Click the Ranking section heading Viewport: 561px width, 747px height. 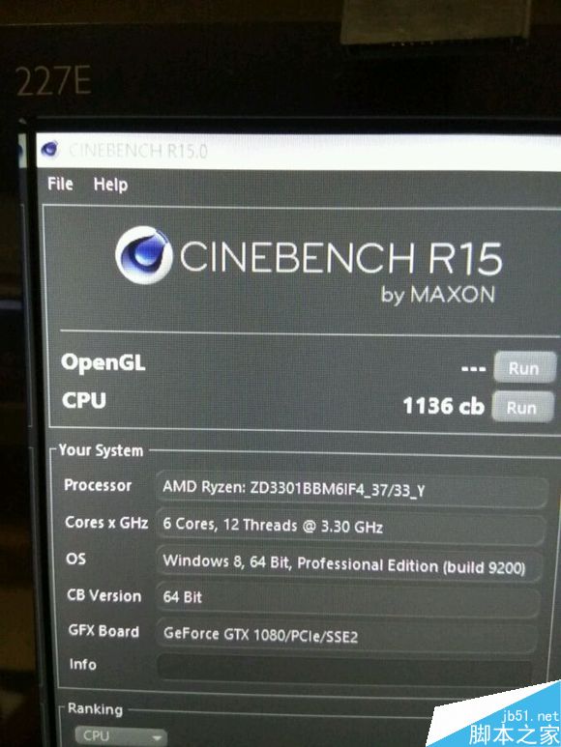click(95, 709)
